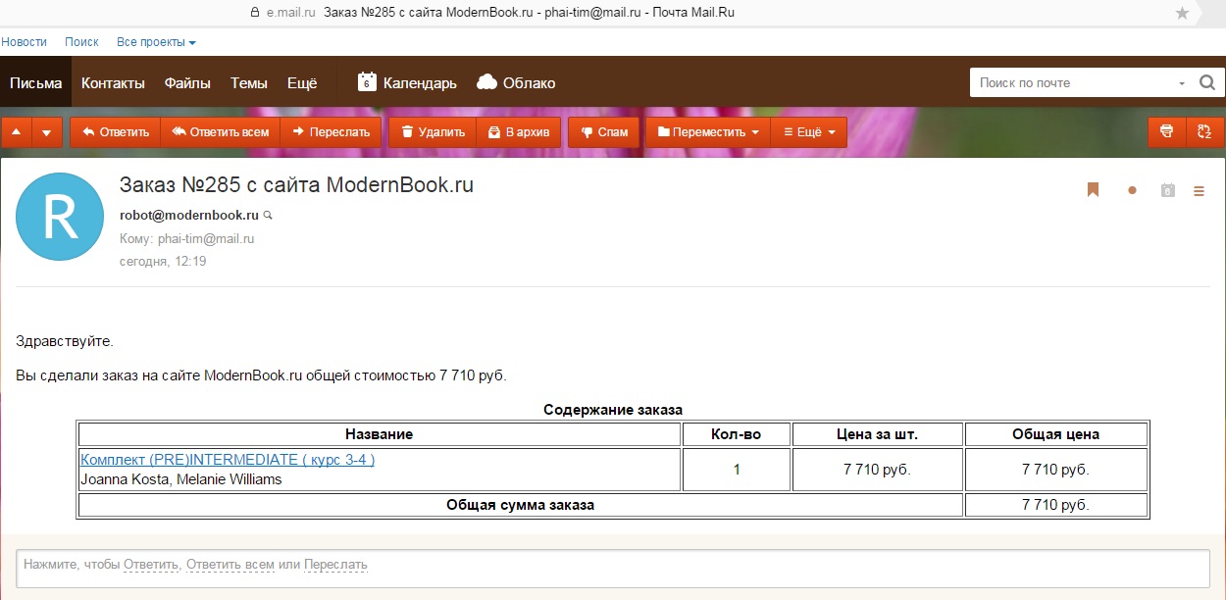Go to the previous message with up arrow

16,132
